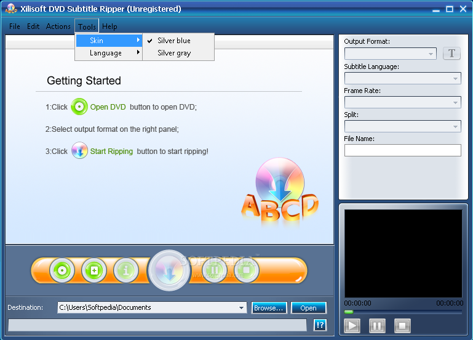Image resolution: width=473 pixels, height=340 pixels.
Task: Click the large Start Ripping disc button
Action: click(x=169, y=270)
